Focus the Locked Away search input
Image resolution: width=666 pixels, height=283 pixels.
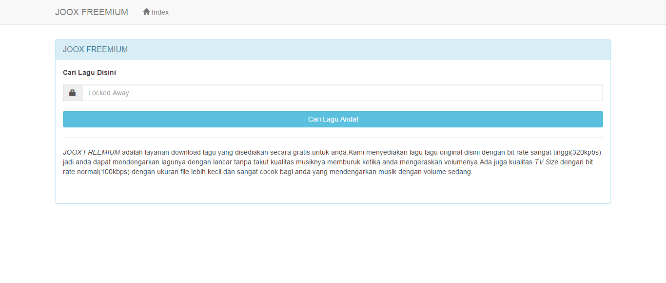point(342,93)
